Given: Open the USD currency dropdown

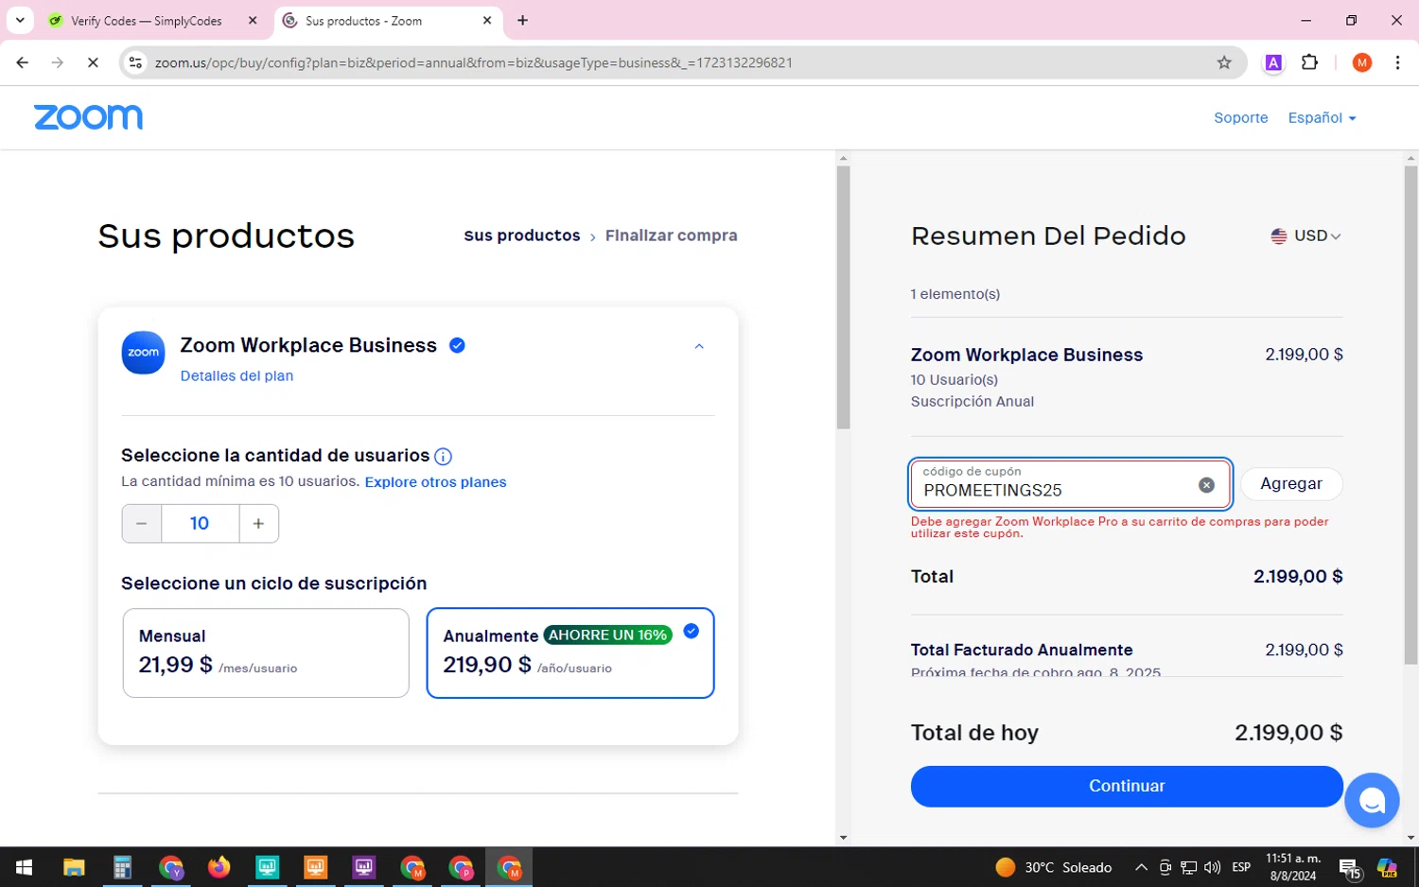Looking at the screenshot, I should (1306, 235).
